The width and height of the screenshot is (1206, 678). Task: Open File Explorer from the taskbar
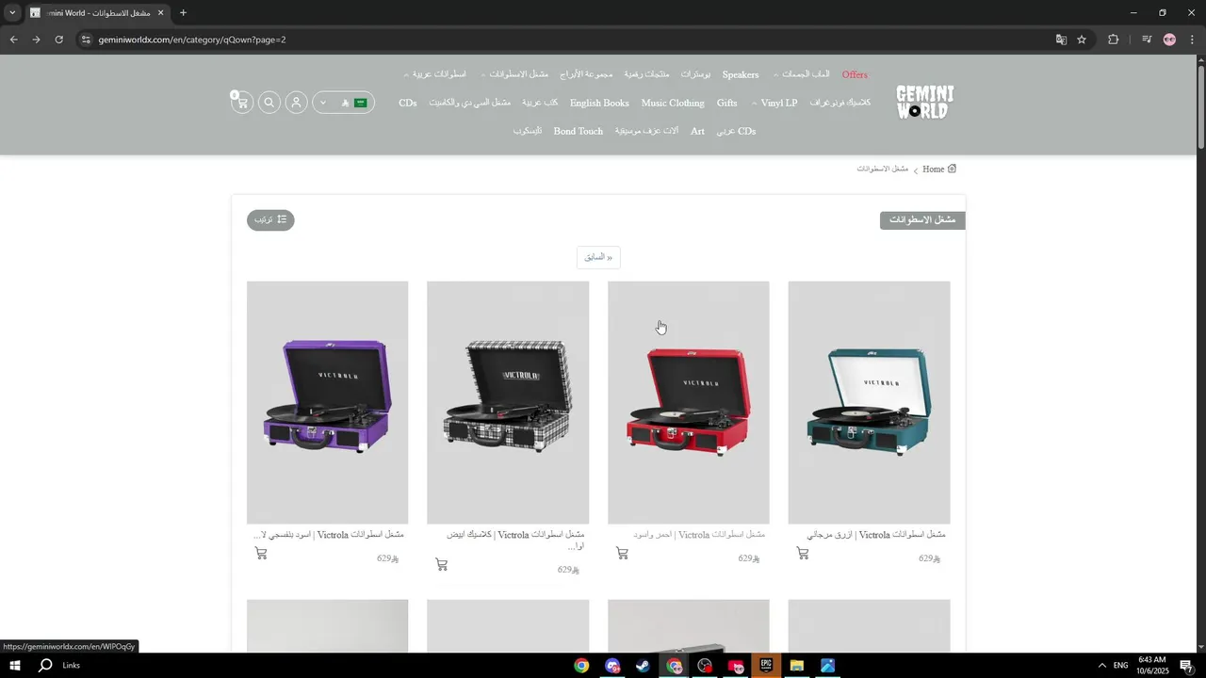[797, 666]
